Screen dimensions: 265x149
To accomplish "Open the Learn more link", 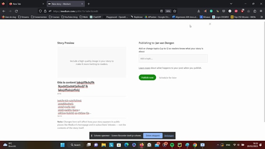I will (x=144, y=68).
